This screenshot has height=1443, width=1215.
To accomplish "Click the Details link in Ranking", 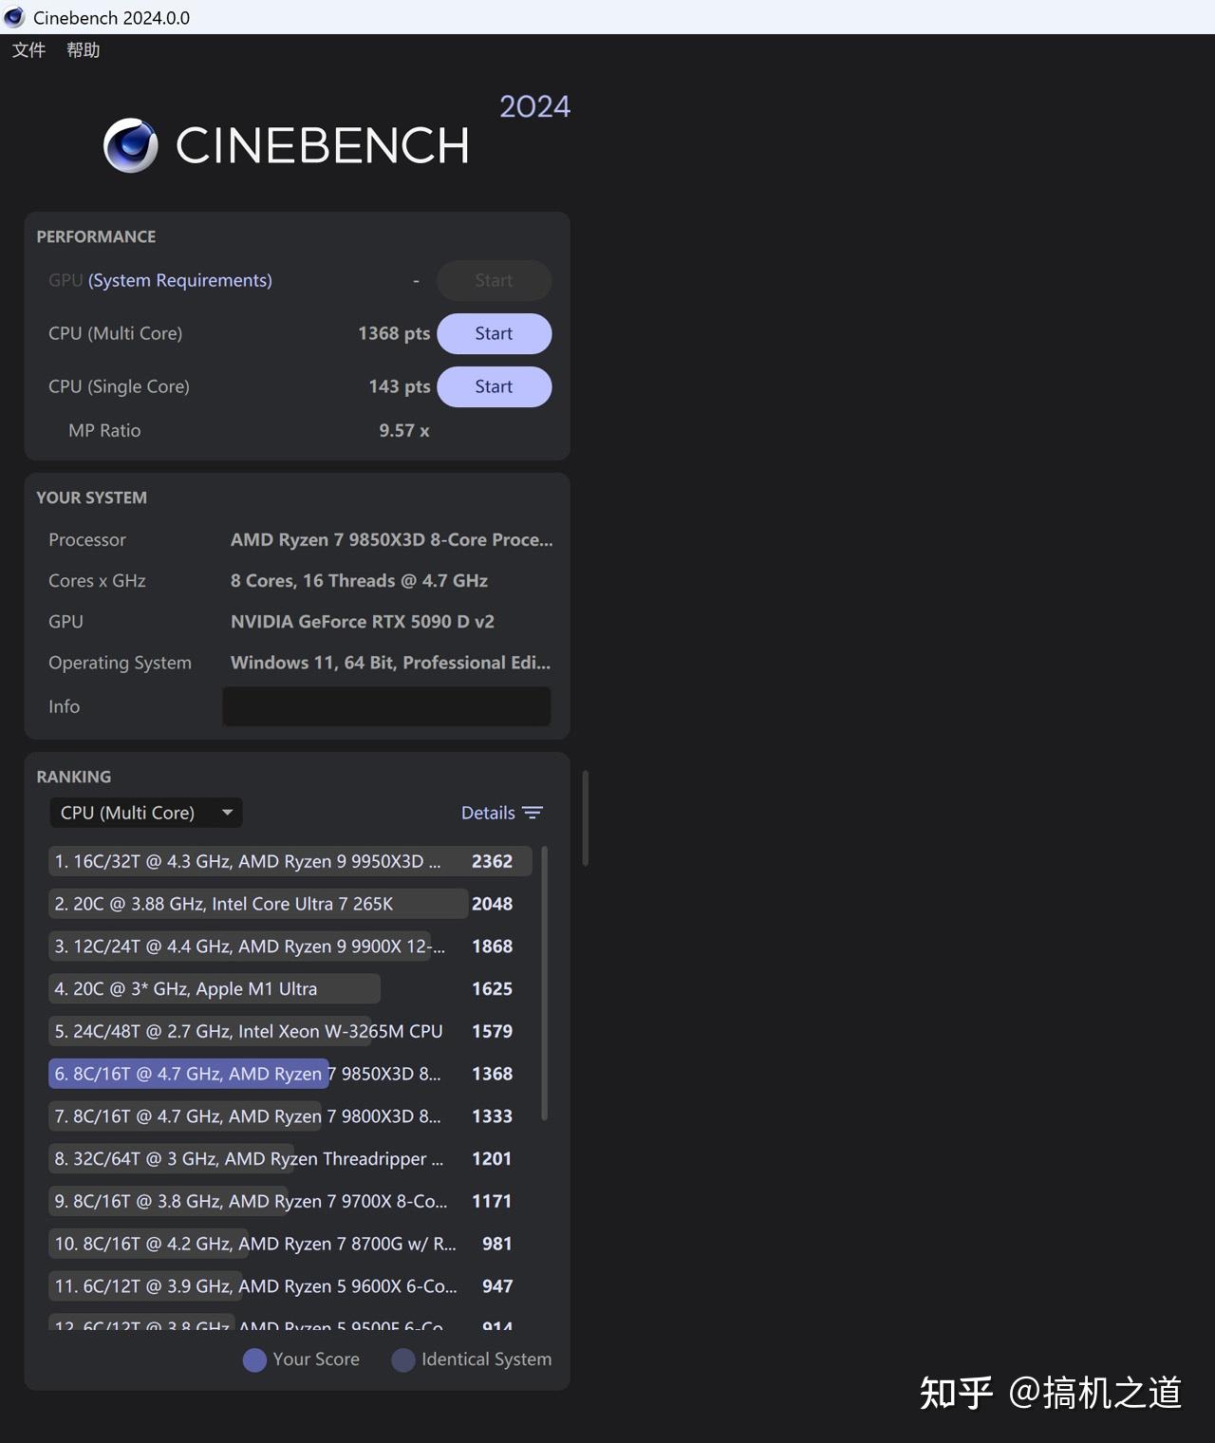I will pos(488,813).
